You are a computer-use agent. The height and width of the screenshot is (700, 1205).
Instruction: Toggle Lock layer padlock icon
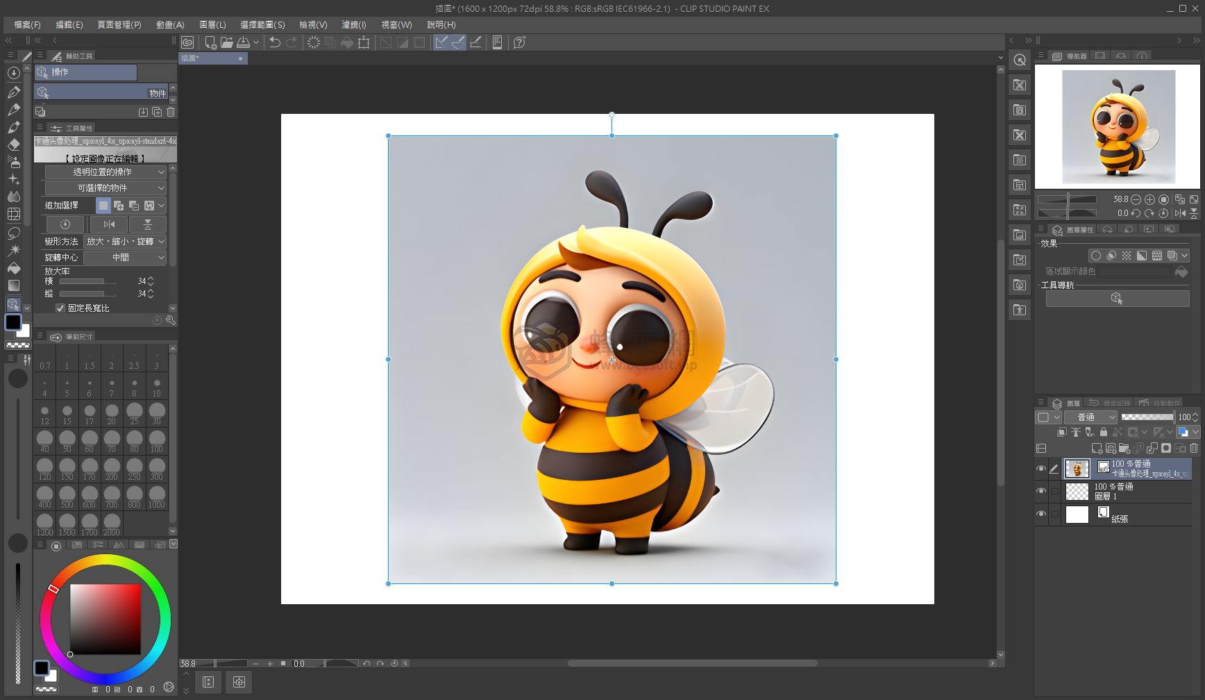1104,432
